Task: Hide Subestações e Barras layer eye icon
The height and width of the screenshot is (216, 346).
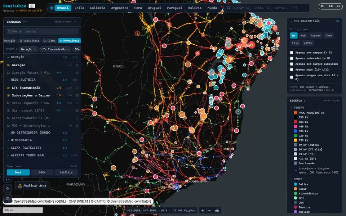Action: click(8, 95)
